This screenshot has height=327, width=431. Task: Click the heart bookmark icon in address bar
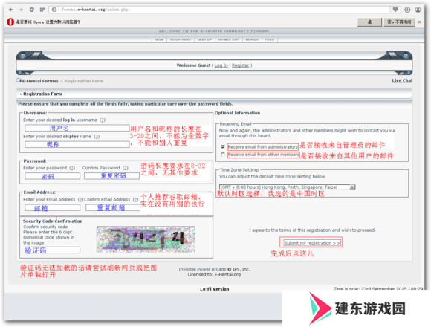395,10
